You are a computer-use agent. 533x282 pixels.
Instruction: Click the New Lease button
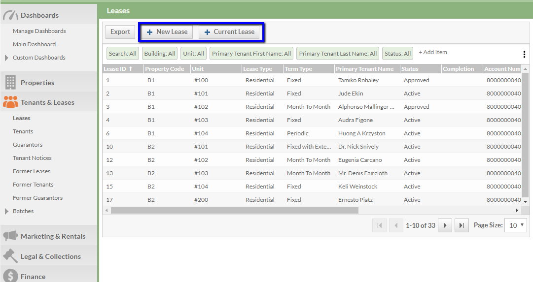(167, 32)
